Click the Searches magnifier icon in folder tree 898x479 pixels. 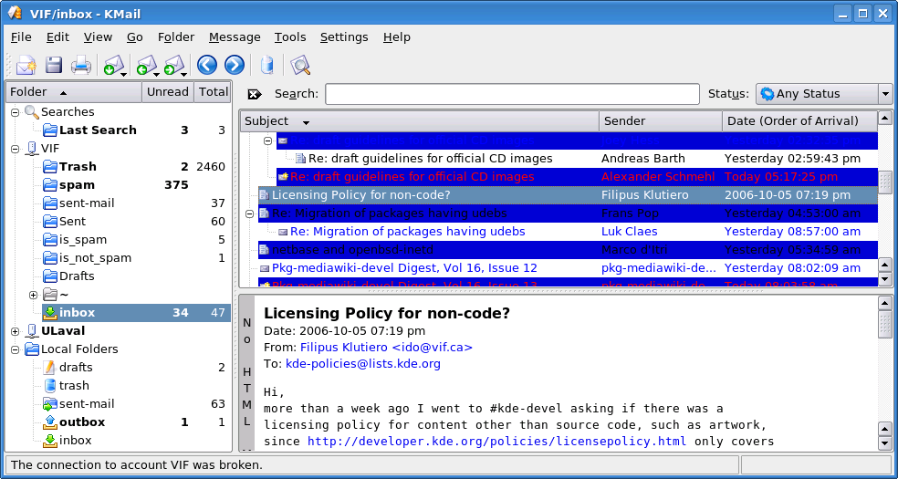coord(32,111)
